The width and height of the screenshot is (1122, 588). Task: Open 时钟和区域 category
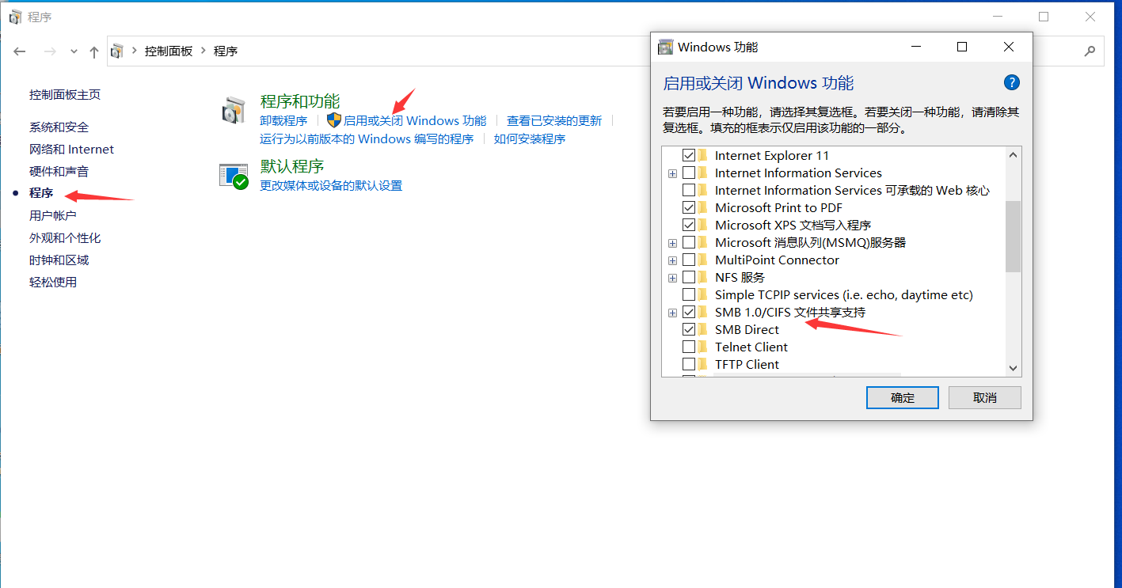pos(59,260)
